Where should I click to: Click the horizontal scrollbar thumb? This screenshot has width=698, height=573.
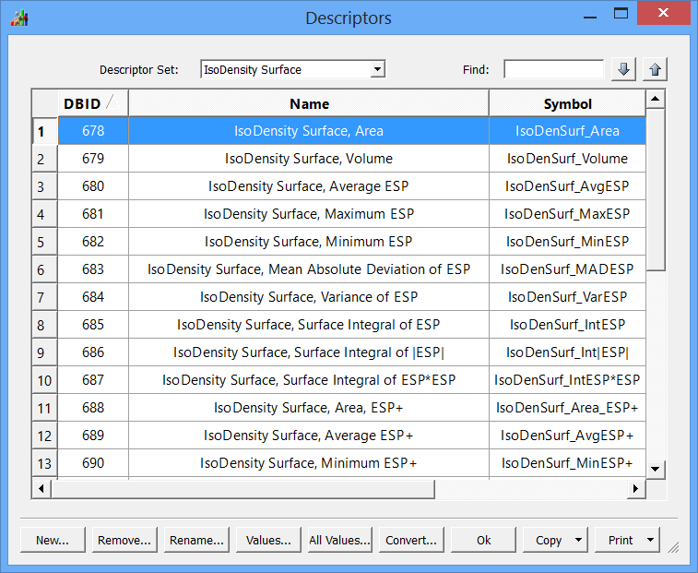point(243,489)
